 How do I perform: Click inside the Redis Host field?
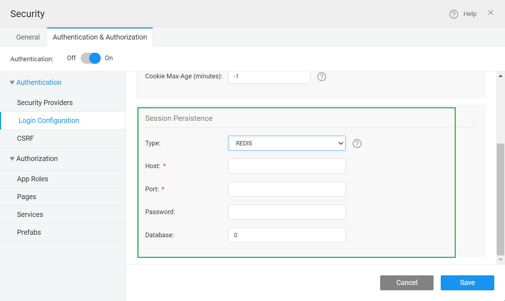tap(287, 166)
